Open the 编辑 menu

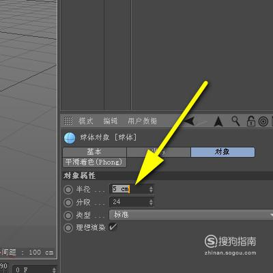[111, 121]
